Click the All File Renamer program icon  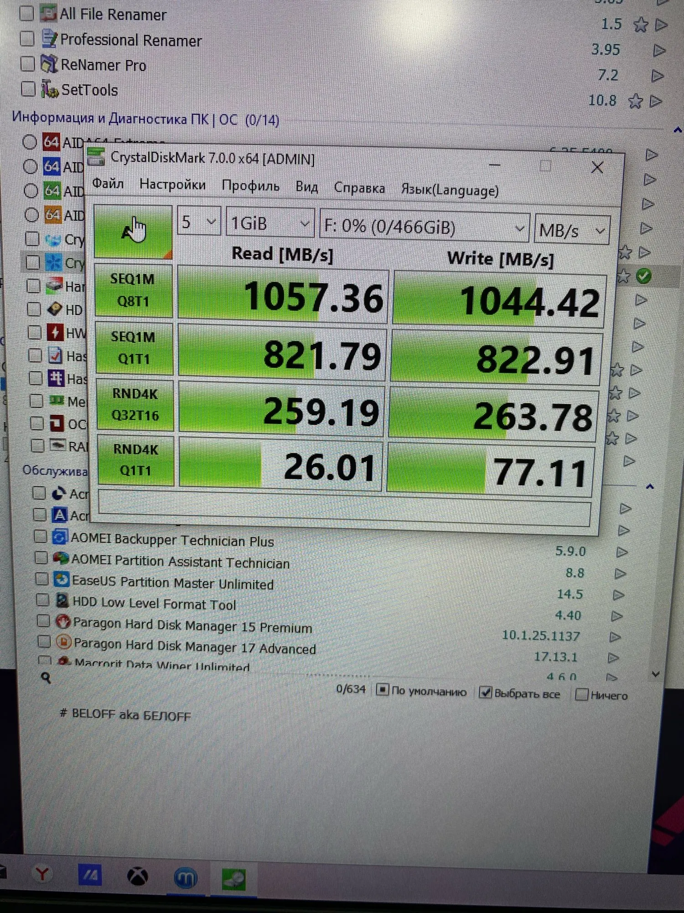click(48, 13)
